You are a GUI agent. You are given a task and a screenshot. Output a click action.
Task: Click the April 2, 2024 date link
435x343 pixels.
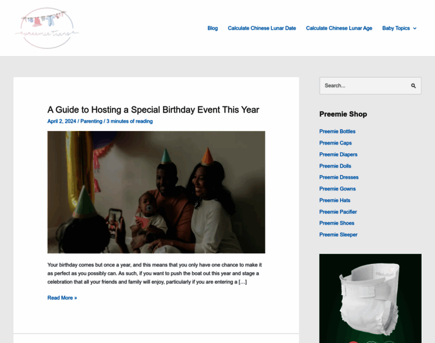click(62, 121)
